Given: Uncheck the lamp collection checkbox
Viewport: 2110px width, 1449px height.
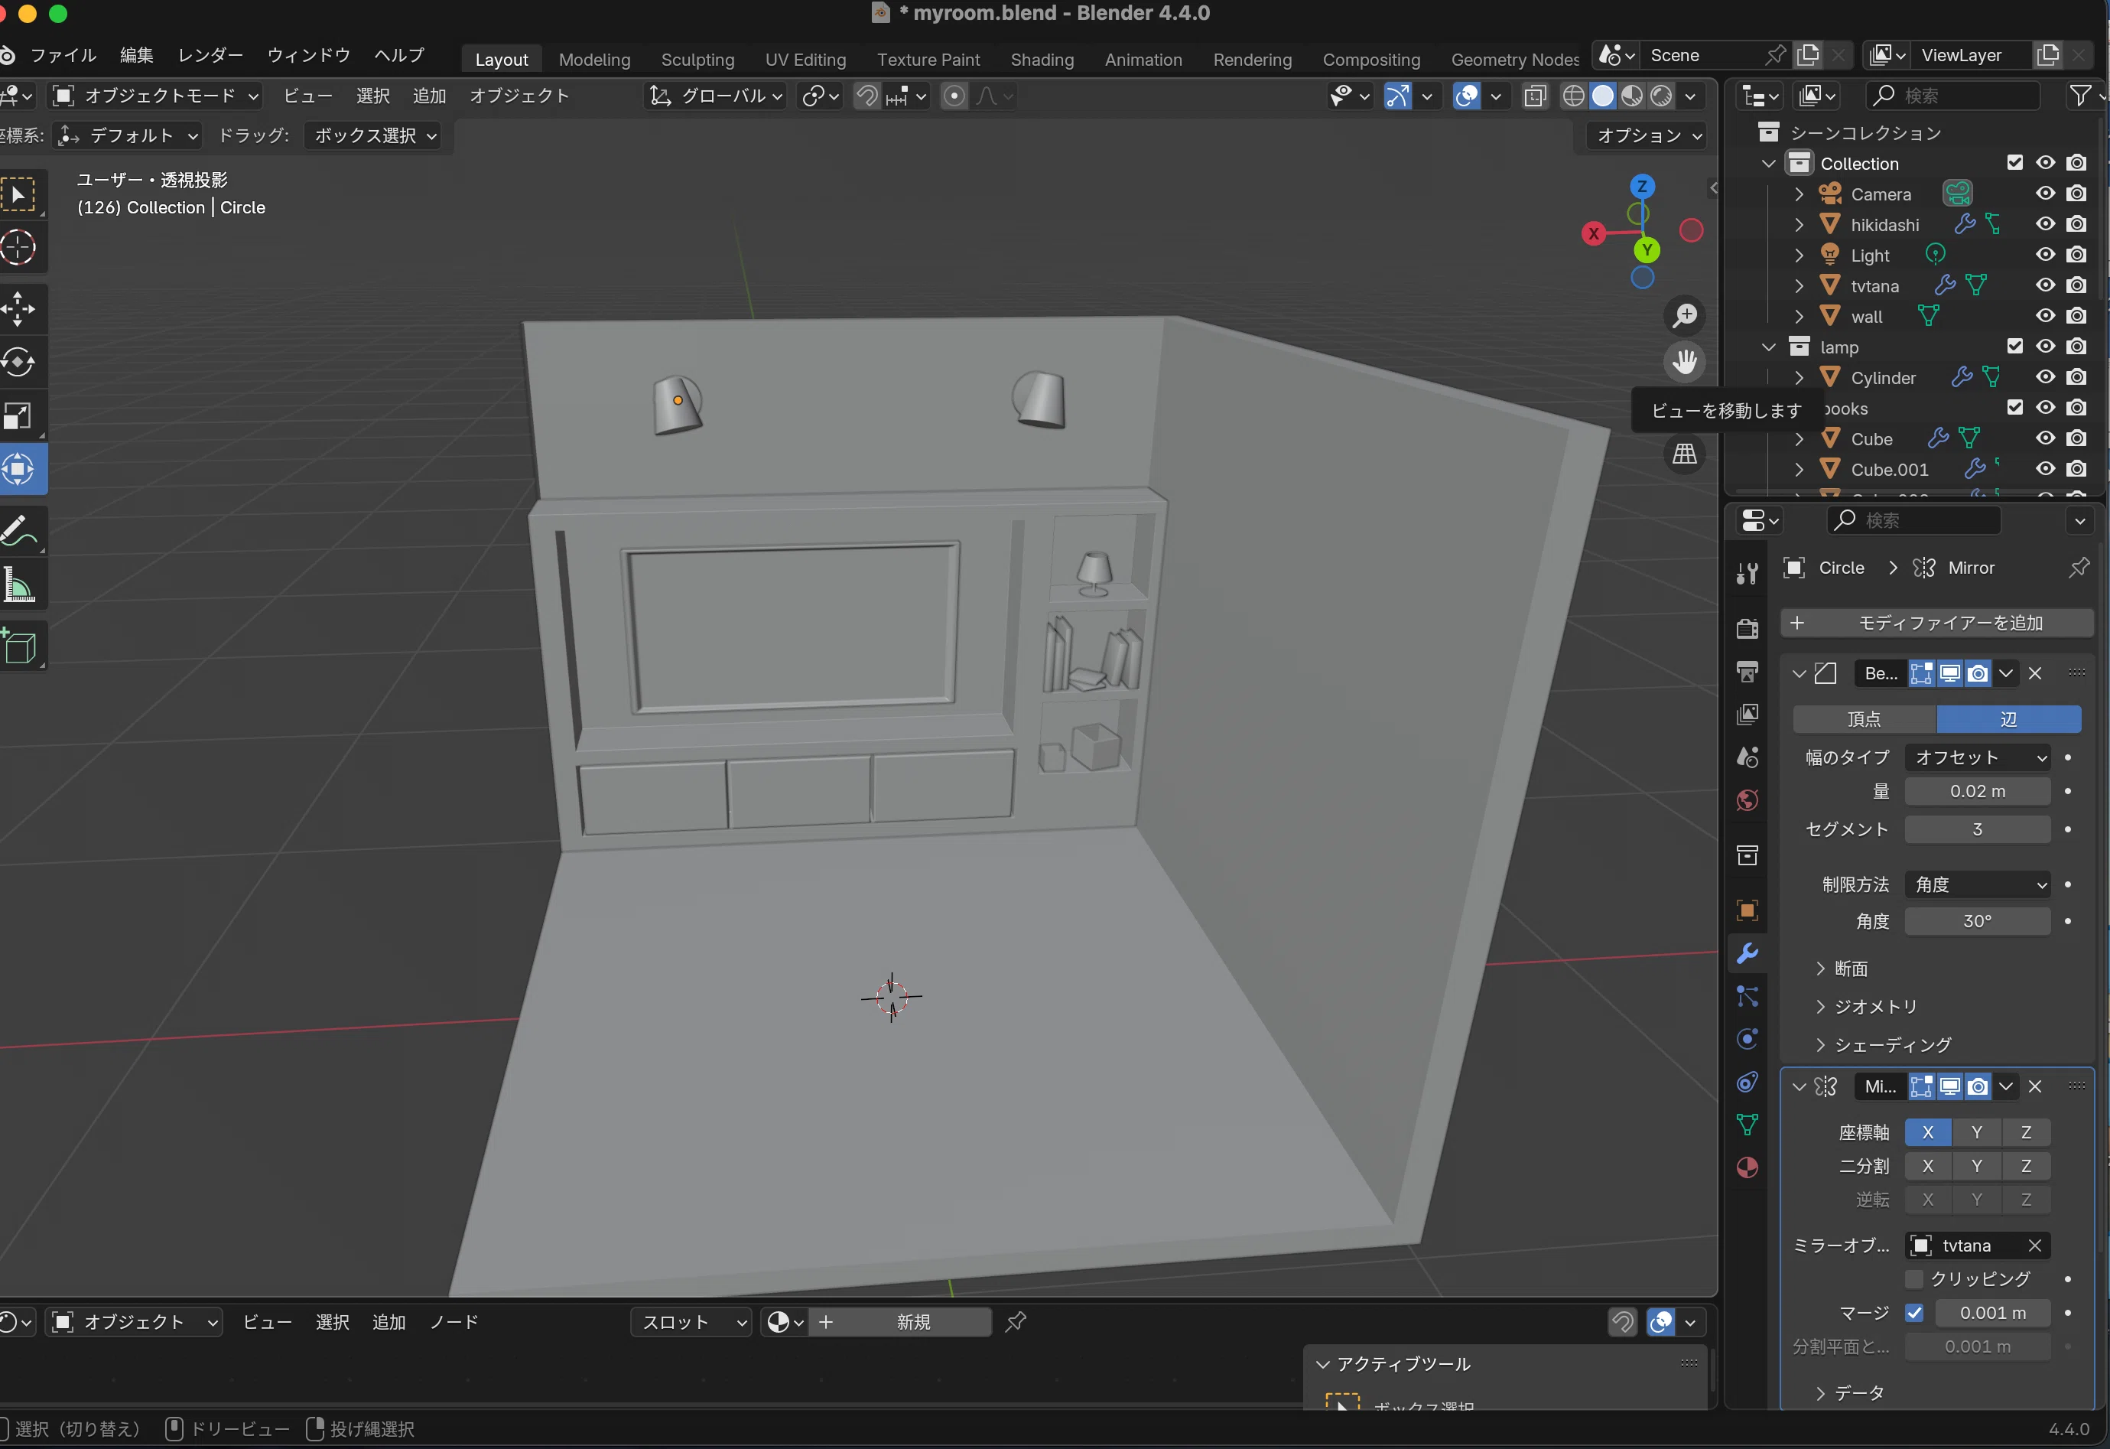Looking at the screenshot, I should [2014, 346].
